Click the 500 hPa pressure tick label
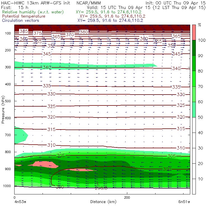This screenshot has height=207, width=207. tap(8, 101)
